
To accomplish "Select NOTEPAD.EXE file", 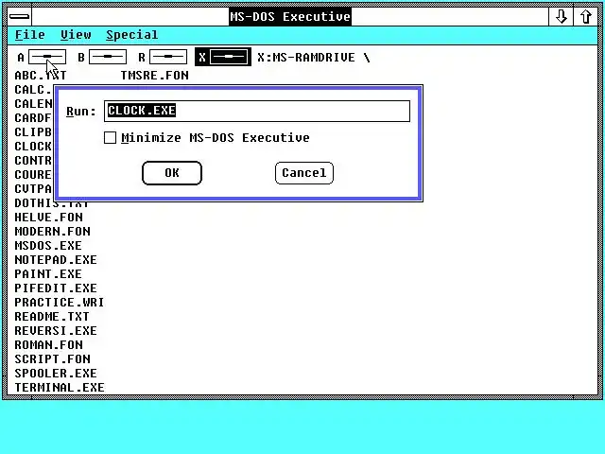I will coord(56,260).
